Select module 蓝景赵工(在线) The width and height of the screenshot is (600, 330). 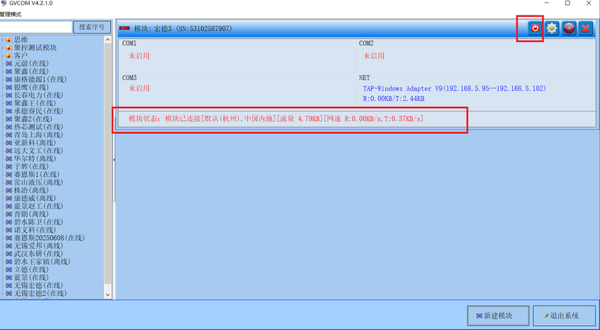coord(38,206)
